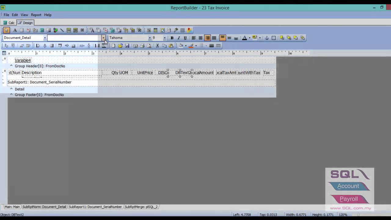The image size is (391, 220).
Task: Open the Edit menu
Action: (15, 15)
